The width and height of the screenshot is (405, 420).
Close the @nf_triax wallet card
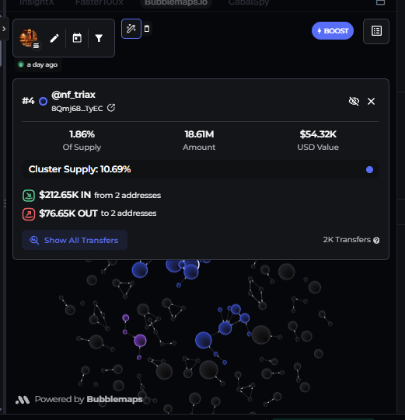pyautogui.click(x=372, y=101)
